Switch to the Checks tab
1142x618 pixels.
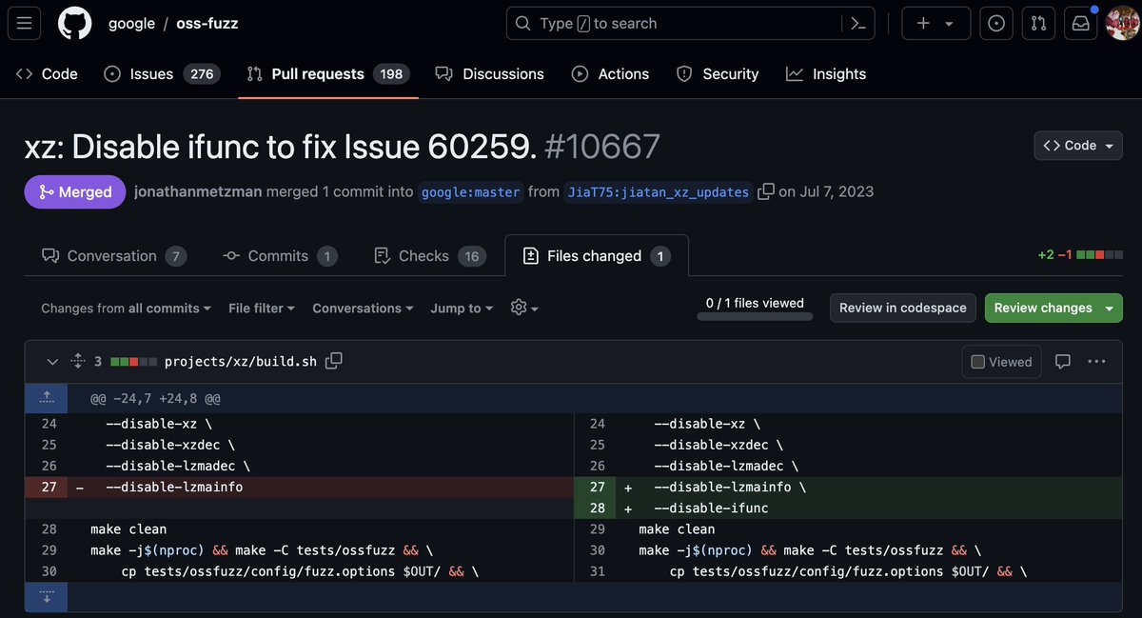pyautogui.click(x=430, y=255)
